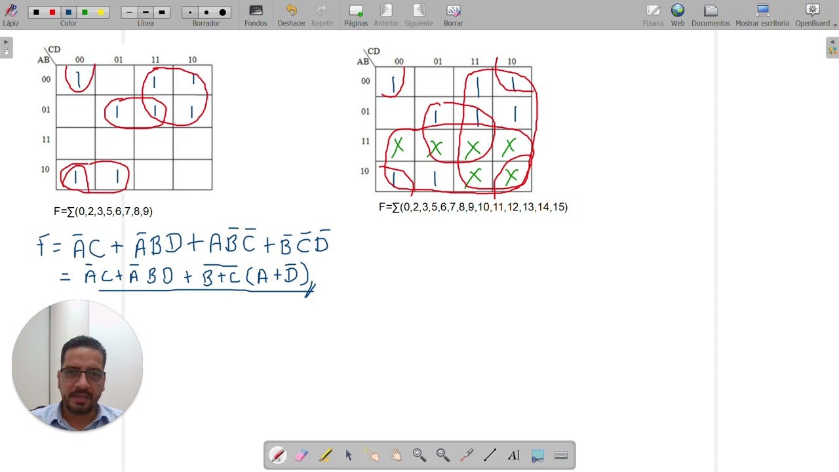Select the pen tool in bottom palette
The image size is (839, 472).
pos(278,455)
